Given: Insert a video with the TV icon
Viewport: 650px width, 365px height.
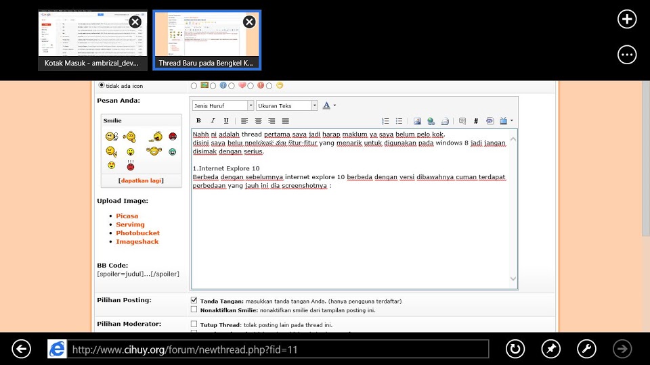Looking at the screenshot, I should (503, 121).
